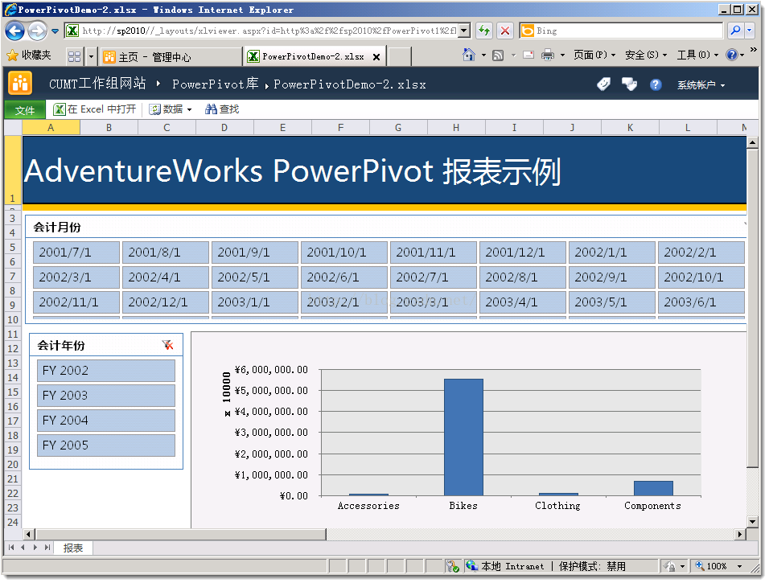This screenshot has height=583, width=769.
Task: Open the recent pages dropdown beside Forward
Action: click(x=55, y=31)
